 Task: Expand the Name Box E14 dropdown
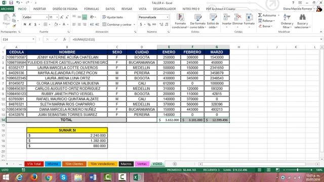pos(33,39)
